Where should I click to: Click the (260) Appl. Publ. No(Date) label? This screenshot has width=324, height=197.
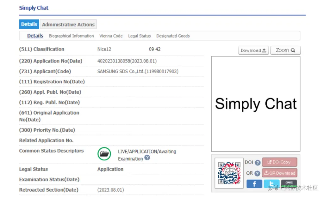(x=50, y=92)
